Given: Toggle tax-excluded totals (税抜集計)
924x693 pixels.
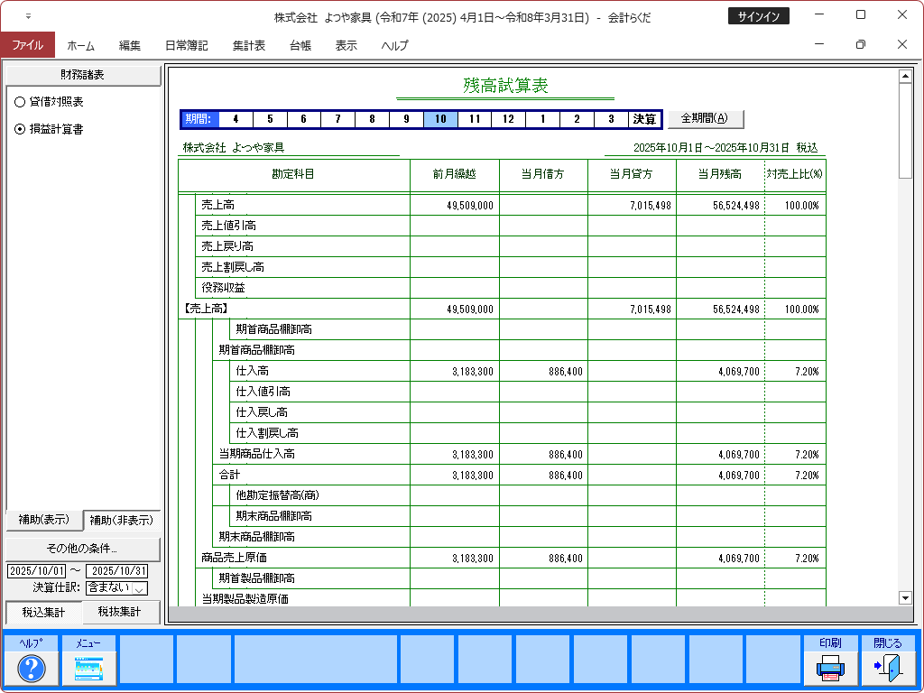Looking at the screenshot, I should pyautogui.click(x=121, y=613).
